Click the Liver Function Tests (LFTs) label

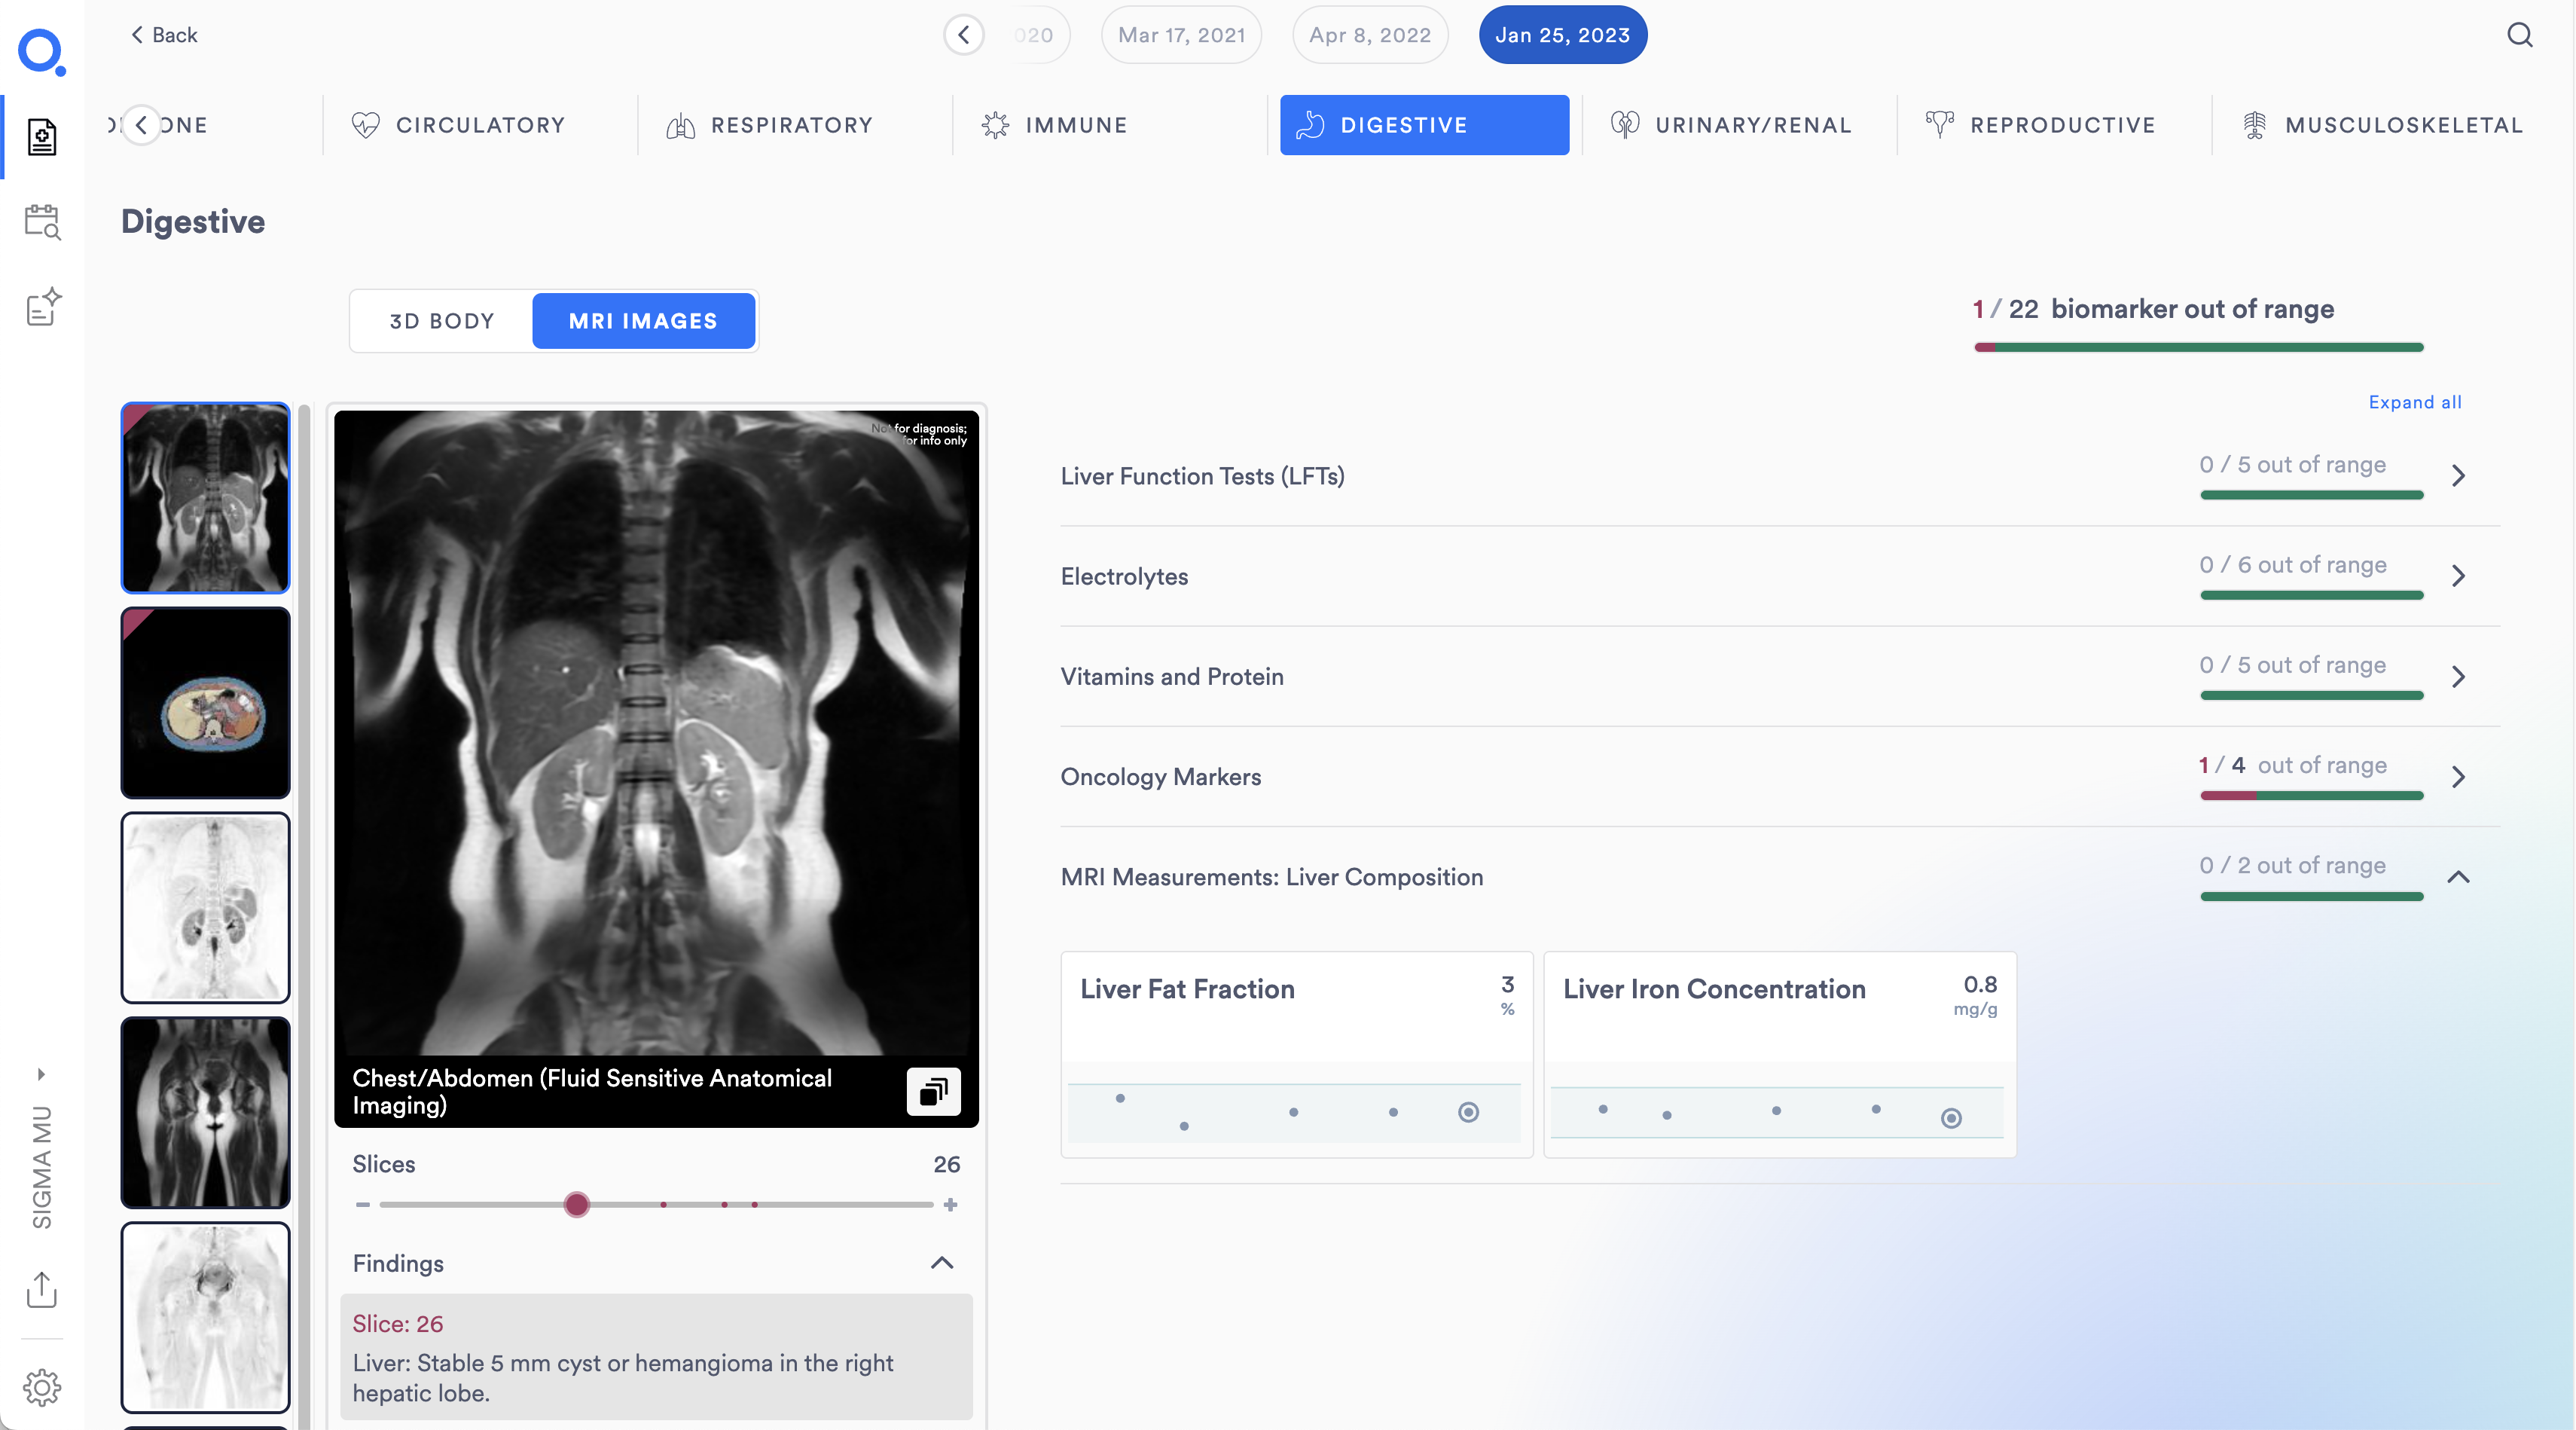tap(1202, 476)
